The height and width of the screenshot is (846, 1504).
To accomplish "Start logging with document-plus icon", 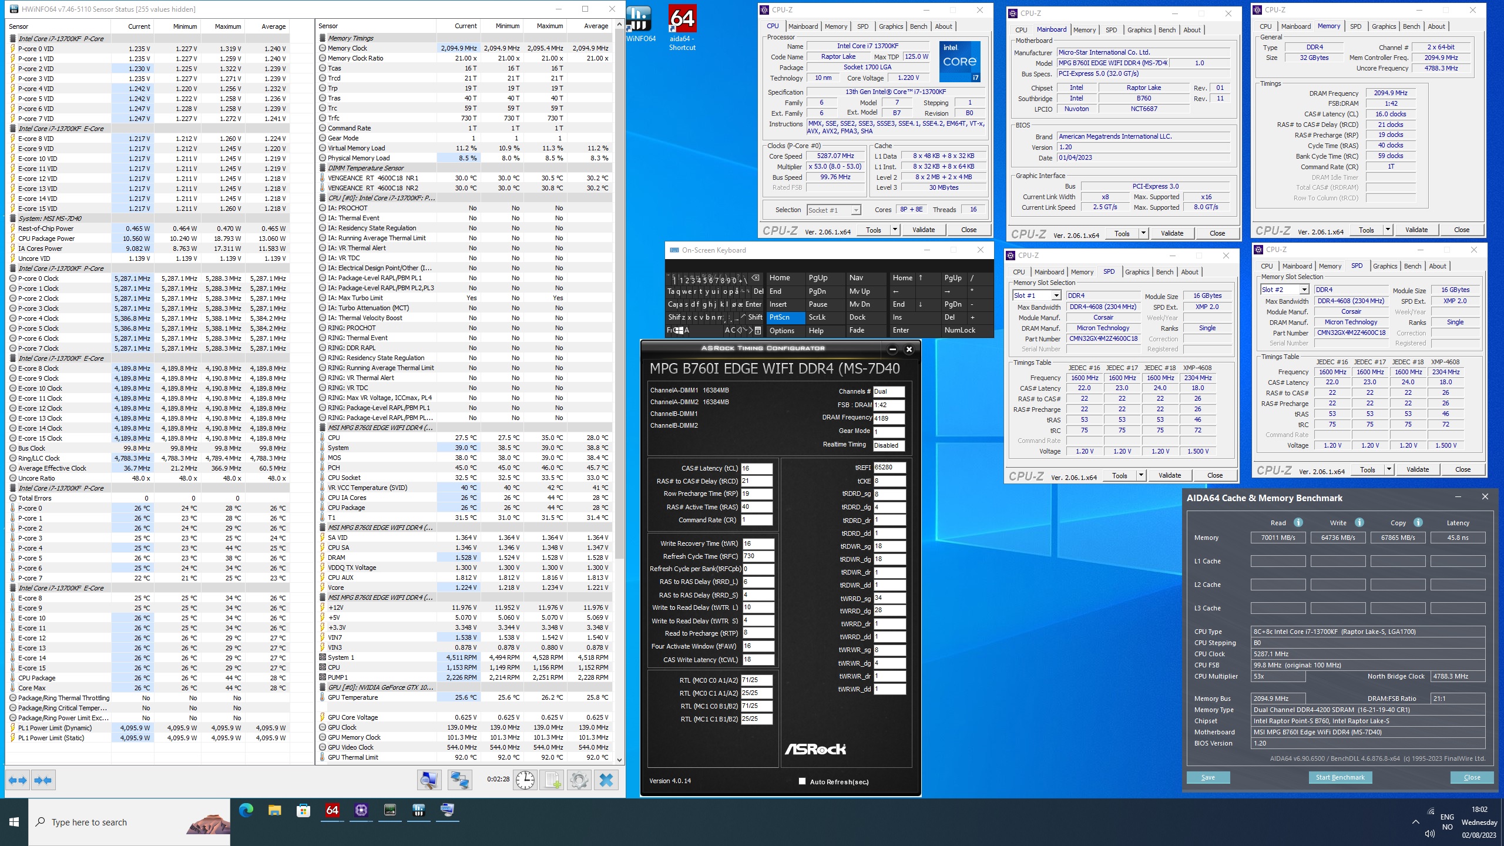I will tap(552, 780).
